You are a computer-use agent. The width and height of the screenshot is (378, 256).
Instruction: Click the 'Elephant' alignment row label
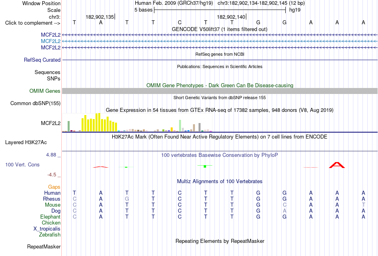[x=51, y=217]
